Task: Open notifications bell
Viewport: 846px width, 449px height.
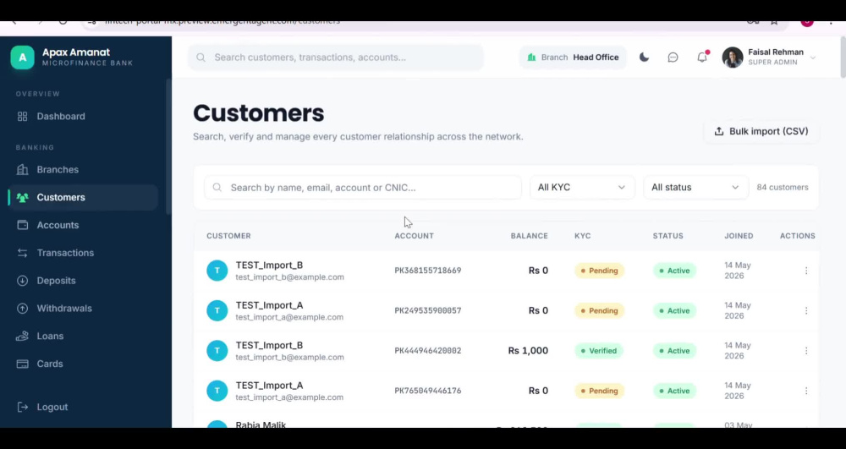Action: [x=702, y=57]
